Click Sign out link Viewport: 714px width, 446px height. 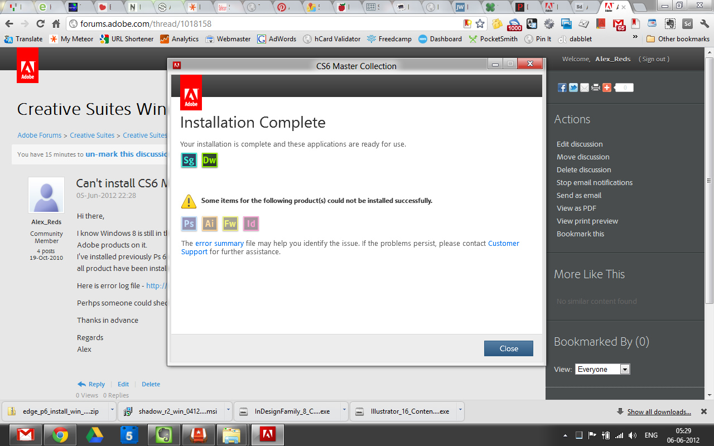coord(654,59)
